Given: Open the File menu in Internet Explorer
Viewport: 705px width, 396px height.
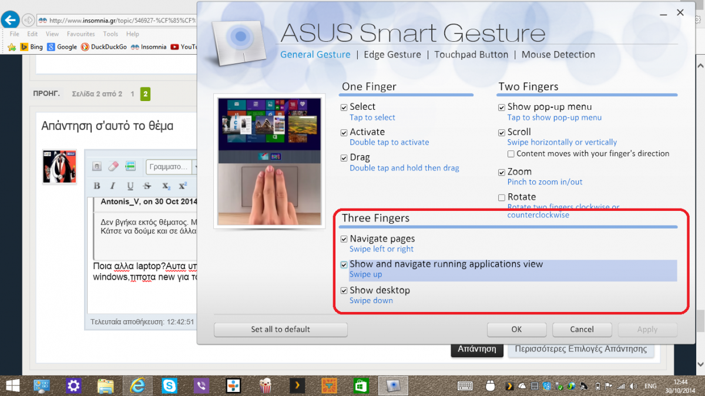Looking at the screenshot, I should point(15,34).
